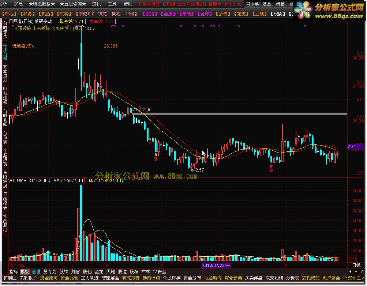Click the 2012/07/23/一 date marker

tap(216, 266)
